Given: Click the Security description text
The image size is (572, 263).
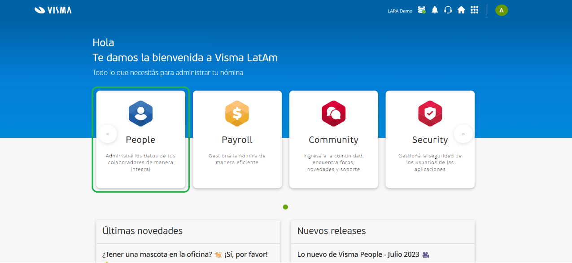Looking at the screenshot, I should click(x=430, y=162).
